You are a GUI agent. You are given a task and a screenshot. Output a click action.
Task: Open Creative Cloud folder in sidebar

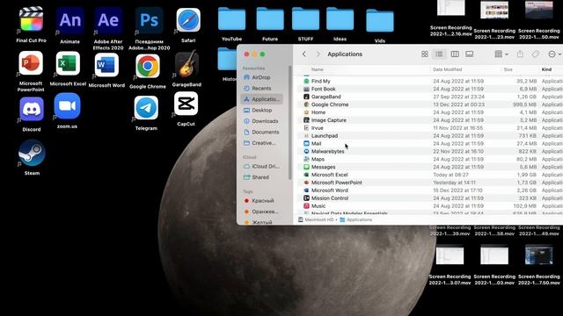261,143
